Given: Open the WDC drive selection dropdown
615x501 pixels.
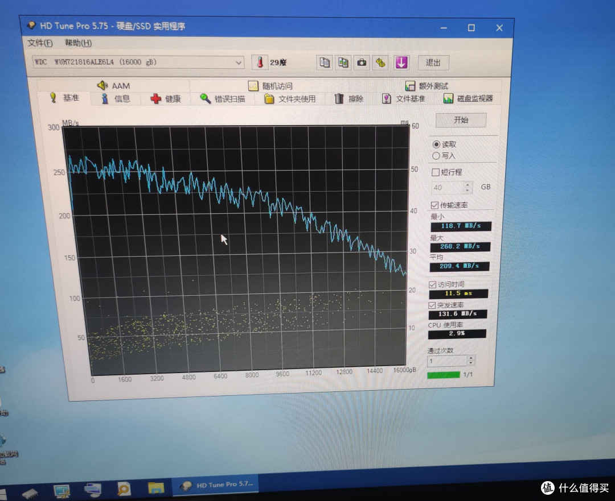Looking at the screenshot, I should (239, 62).
